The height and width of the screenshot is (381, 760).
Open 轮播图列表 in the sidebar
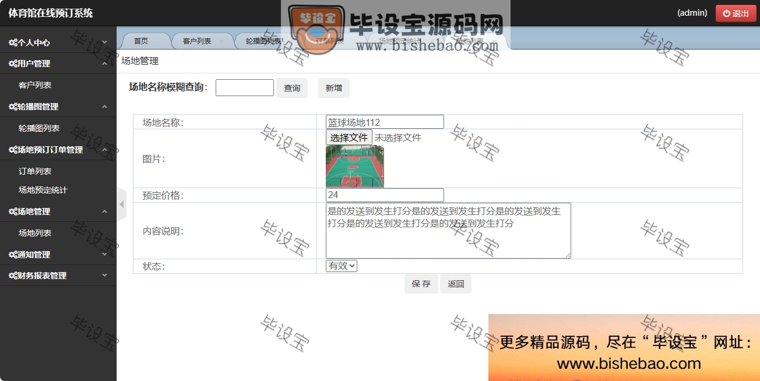[x=39, y=128]
